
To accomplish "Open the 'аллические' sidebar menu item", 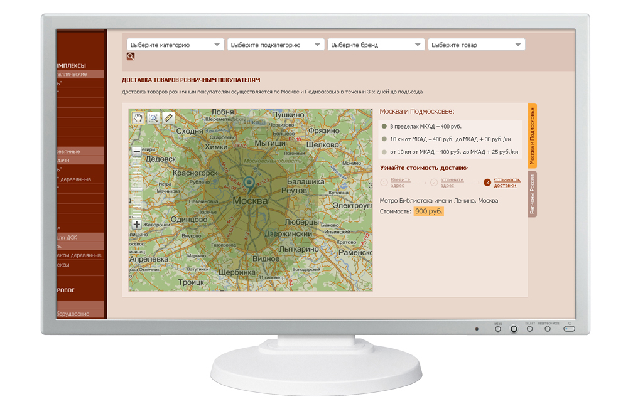I will 80,74.
